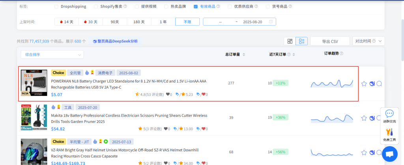Switch to list view layout icon
404x165 pixels.
pyautogui.click(x=302, y=41)
